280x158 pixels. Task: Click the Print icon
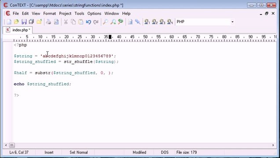pos(48,22)
